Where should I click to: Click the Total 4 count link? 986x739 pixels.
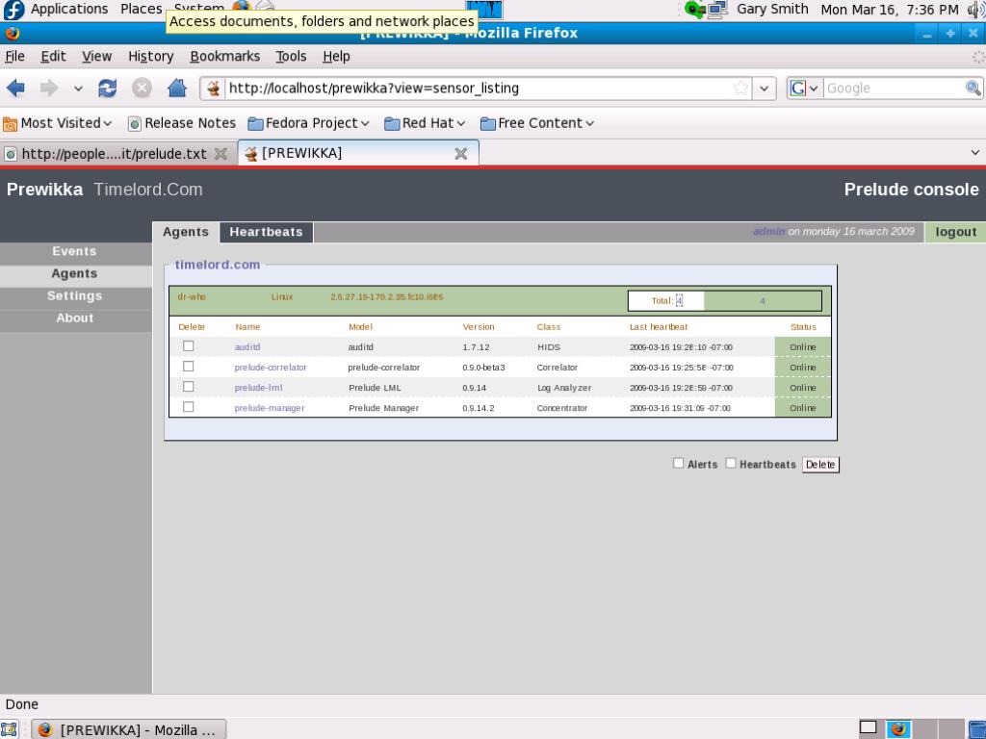(x=679, y=300)
